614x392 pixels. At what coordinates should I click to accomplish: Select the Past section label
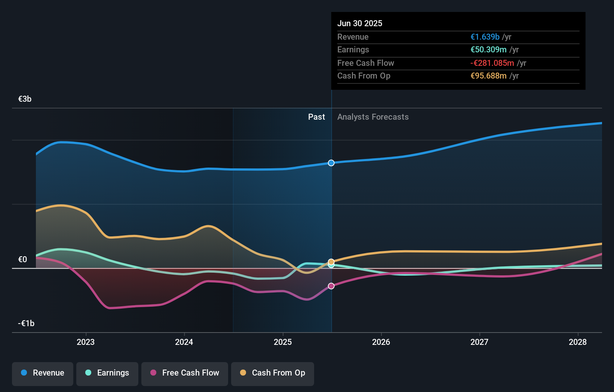tap(317, 117)
